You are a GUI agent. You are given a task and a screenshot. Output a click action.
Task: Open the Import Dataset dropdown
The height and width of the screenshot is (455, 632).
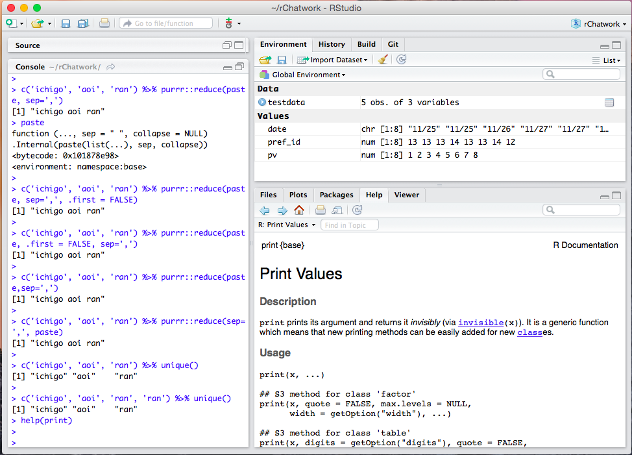332,60
